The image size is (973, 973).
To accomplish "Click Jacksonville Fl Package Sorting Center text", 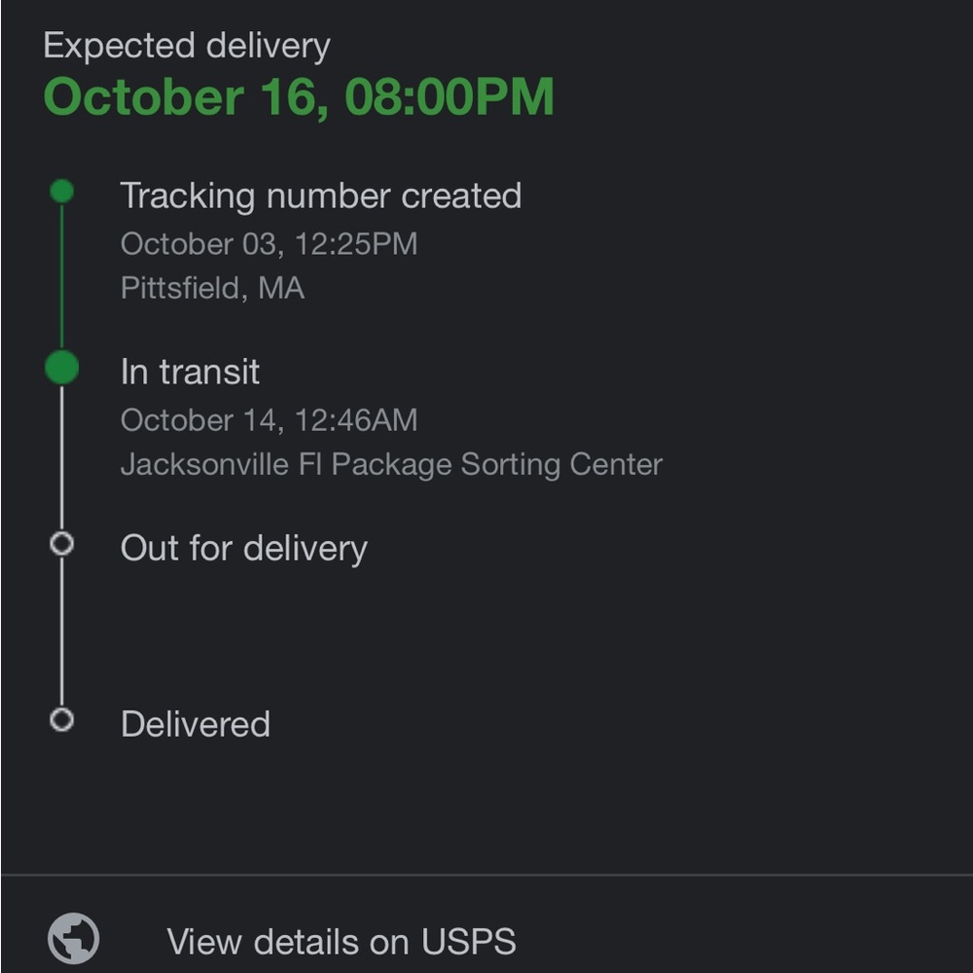I will [x=391, y=464].
